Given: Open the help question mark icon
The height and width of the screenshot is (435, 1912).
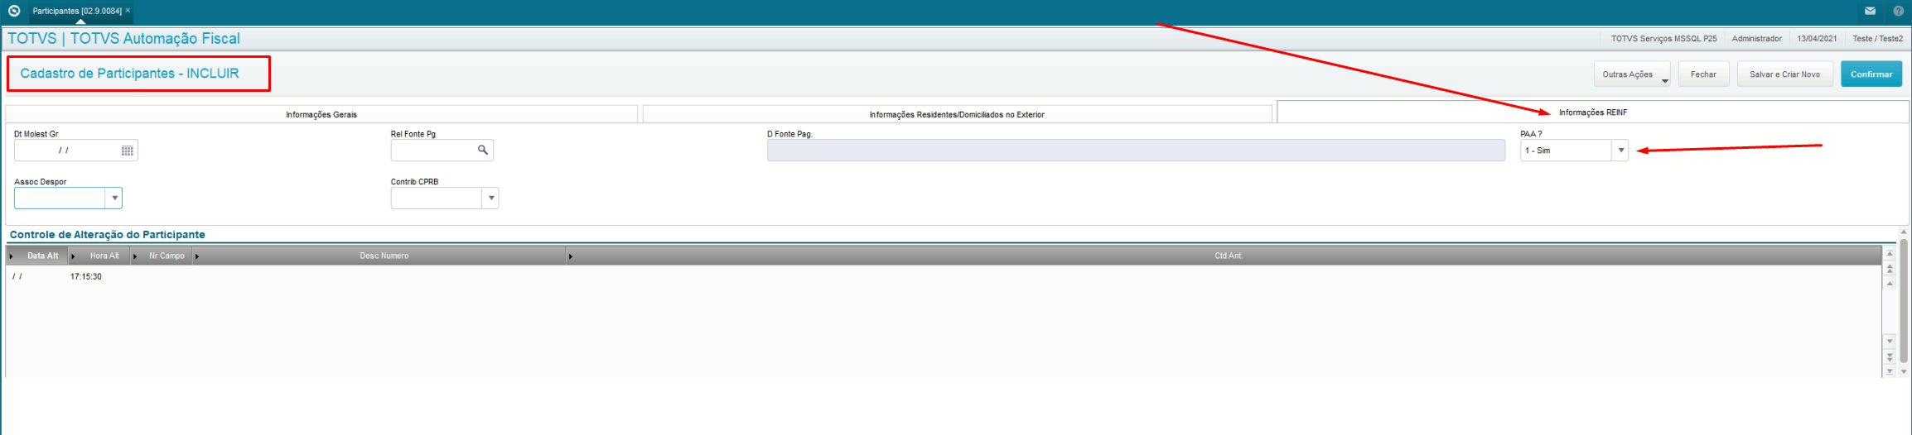Looking at the screenshot, I should [x=1899, y=11].
